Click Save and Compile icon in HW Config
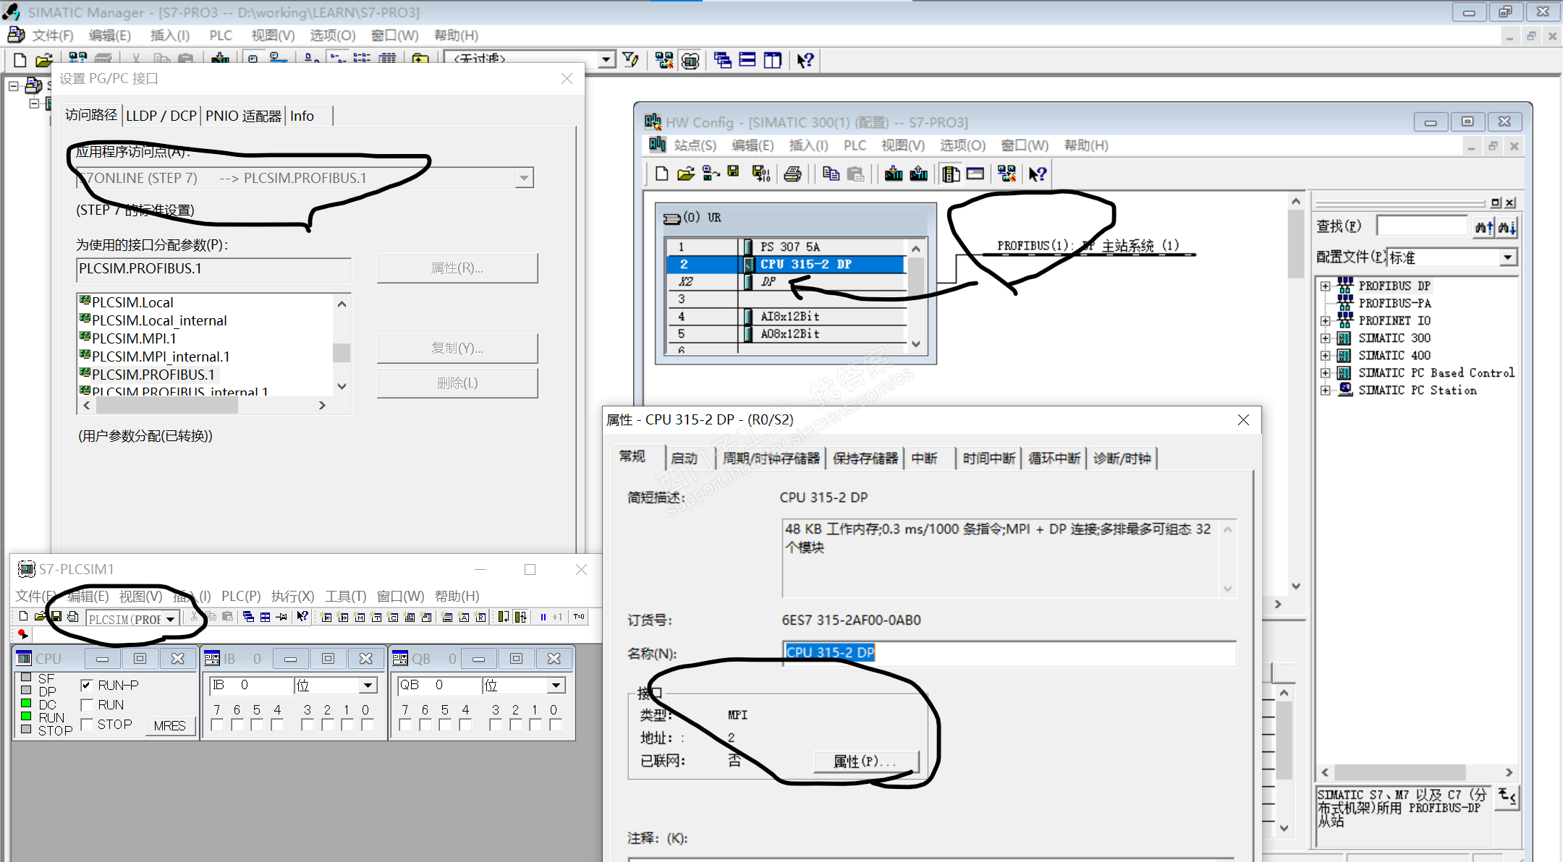Screen dimensions: 1563x862 click(761, 174)
